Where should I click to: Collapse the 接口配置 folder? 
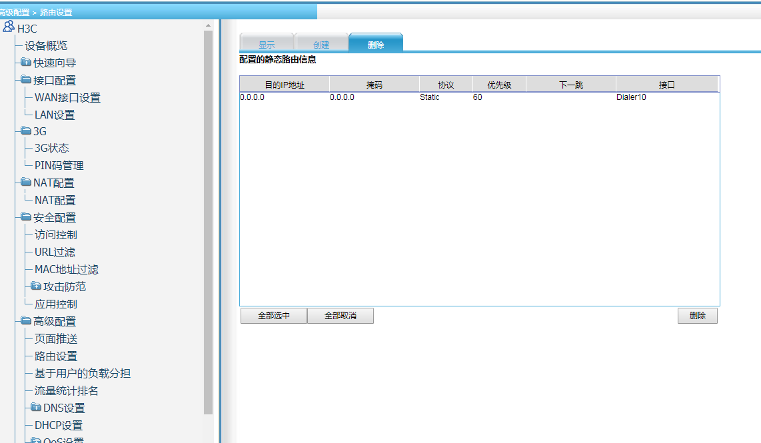coord(26,79)
